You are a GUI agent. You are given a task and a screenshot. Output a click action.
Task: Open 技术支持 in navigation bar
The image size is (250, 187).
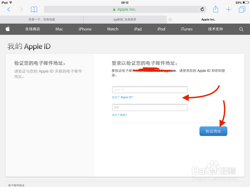(215, 29)
